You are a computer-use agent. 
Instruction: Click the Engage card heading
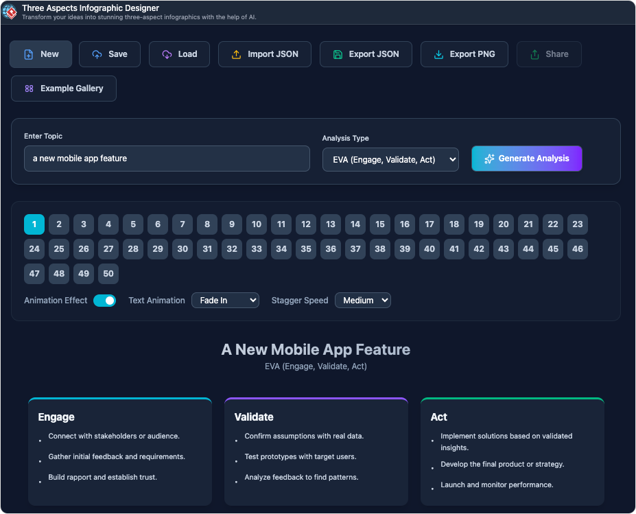pyautogui.click(x=56, y=417)
